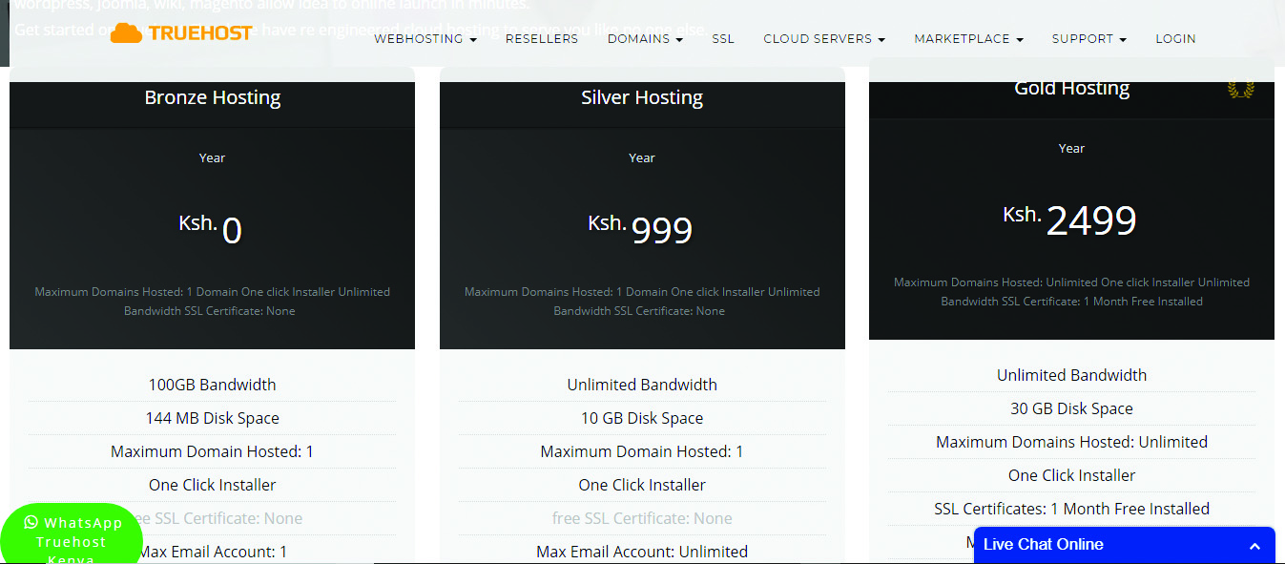The width and height of the screenshot is (1285, 564).
Task: Click the Login link
Action: 1175,39
